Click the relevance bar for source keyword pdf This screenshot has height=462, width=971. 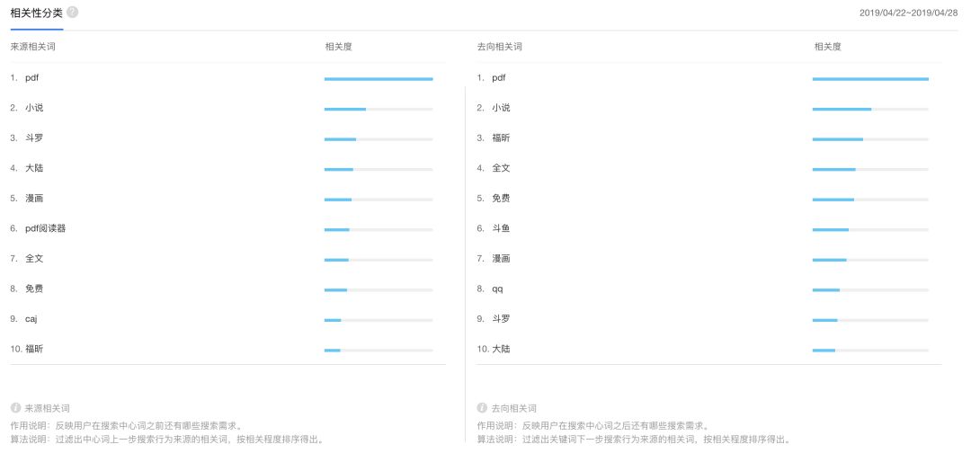[x=379, y=79]
